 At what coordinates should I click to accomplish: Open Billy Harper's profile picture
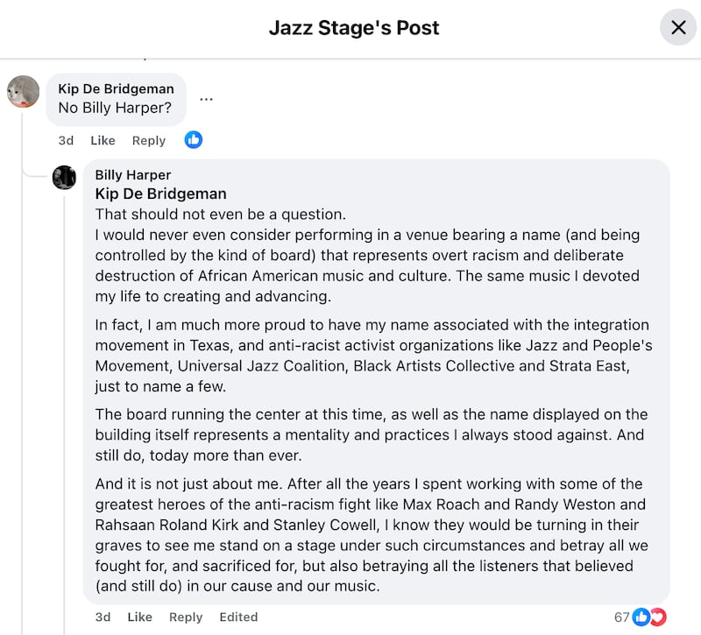click(66, 177)
